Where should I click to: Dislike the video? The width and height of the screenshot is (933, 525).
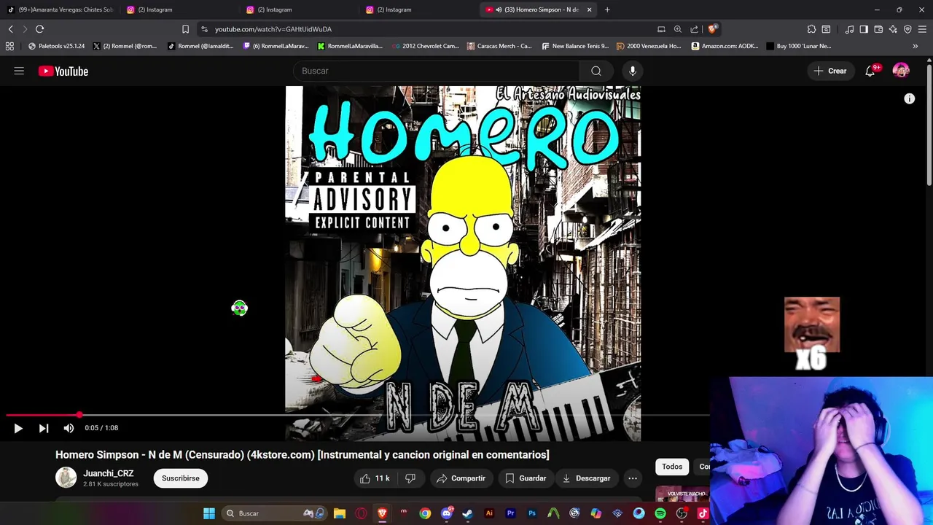pyautogui.click(x=410, y=478)
